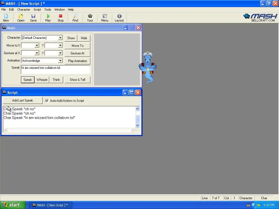Play the script with the green Play icon

click(48, 18)
